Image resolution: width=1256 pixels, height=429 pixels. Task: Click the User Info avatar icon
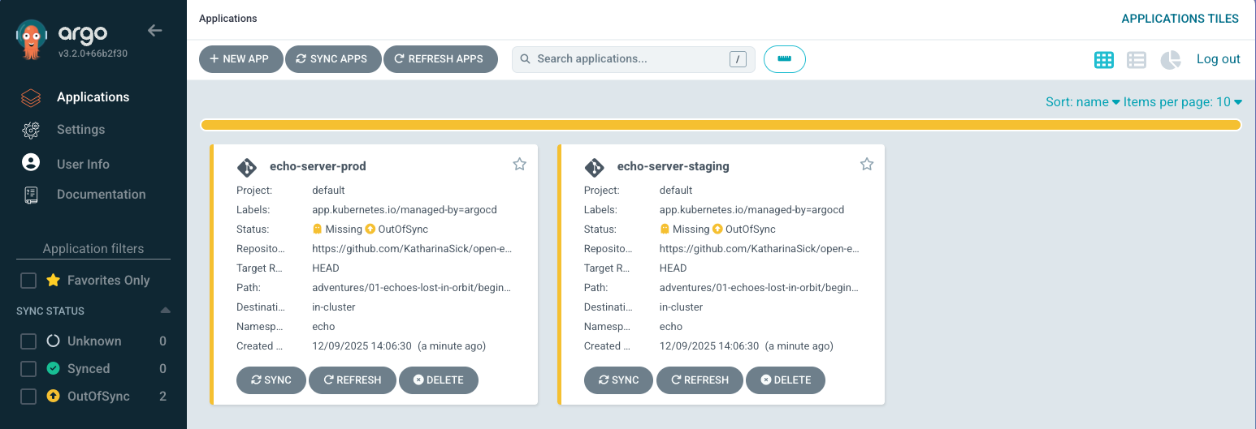click(31, 162)
